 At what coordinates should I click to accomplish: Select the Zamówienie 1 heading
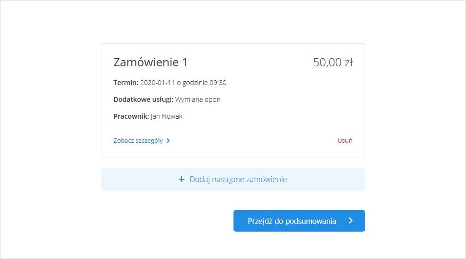click(x=150, y=62)
